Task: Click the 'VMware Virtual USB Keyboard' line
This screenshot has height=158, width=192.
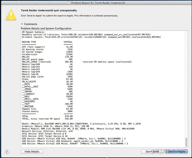Action: coord(73,141)
